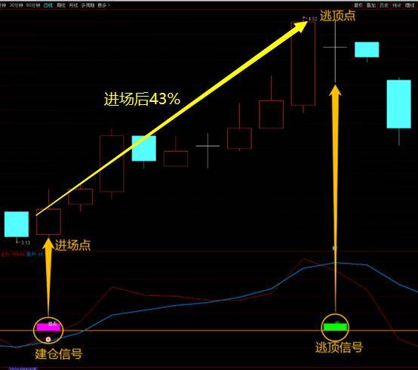Screen dimensions: 418x370
Task: Select the orange horizontal threshold line
Action: (x=209, y=331)
